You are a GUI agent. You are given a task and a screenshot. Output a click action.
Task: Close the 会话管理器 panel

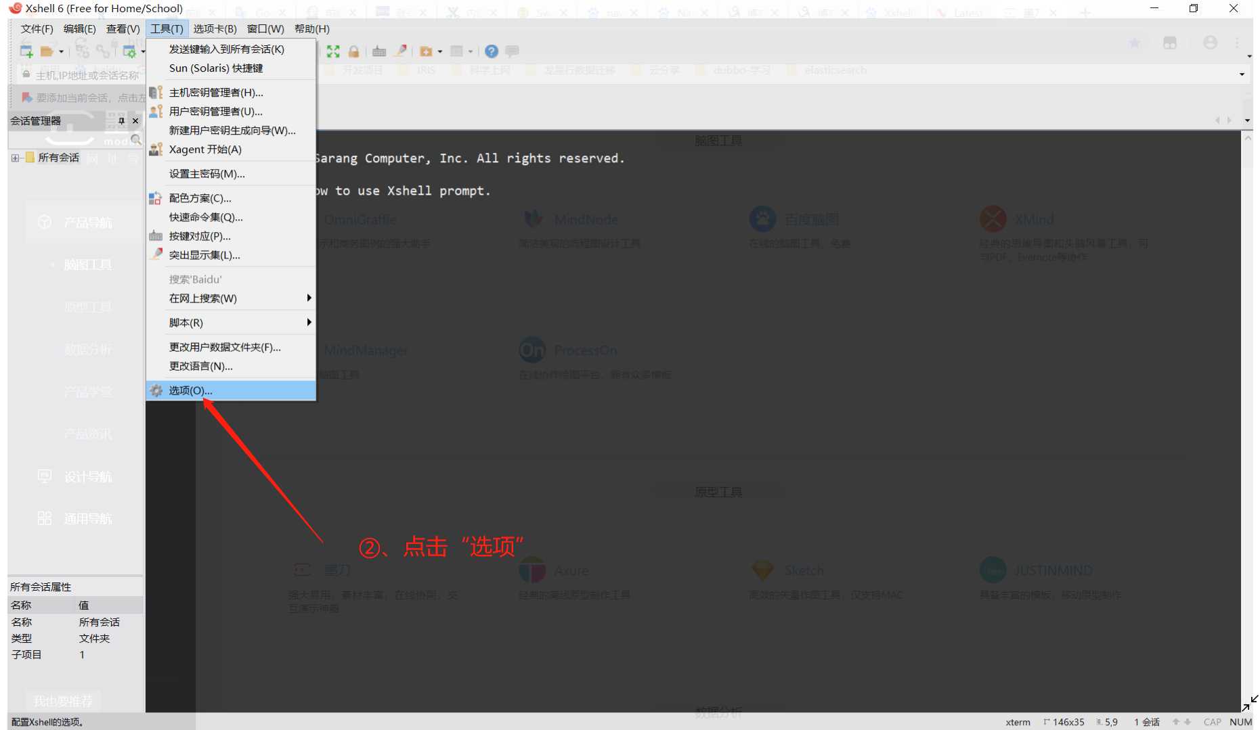click(135, 121)
